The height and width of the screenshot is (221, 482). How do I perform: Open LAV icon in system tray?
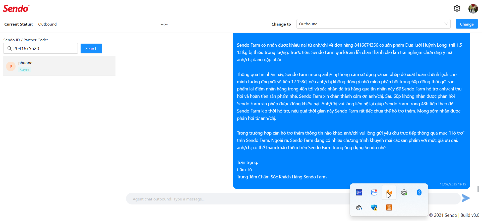(359, 192)
